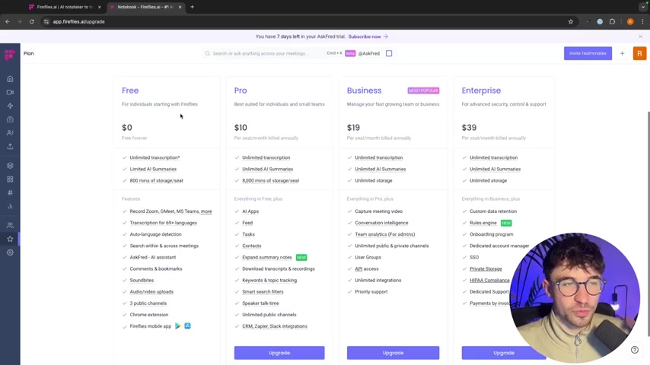The width and height of the screenshot is (650, 365).
Task: Open the stacked layers sidebar icon
Action: (x=10, y=166)
